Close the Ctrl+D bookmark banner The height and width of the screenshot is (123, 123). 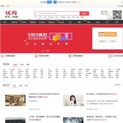click(122, 2)
